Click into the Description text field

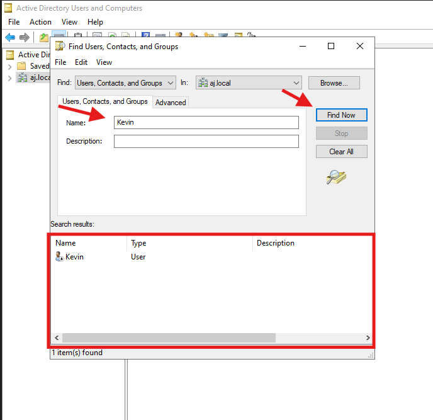tap(206, 141)
